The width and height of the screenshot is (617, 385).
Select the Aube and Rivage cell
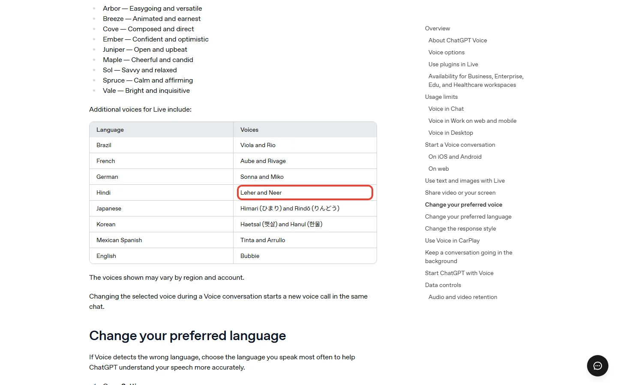(305, 161)
